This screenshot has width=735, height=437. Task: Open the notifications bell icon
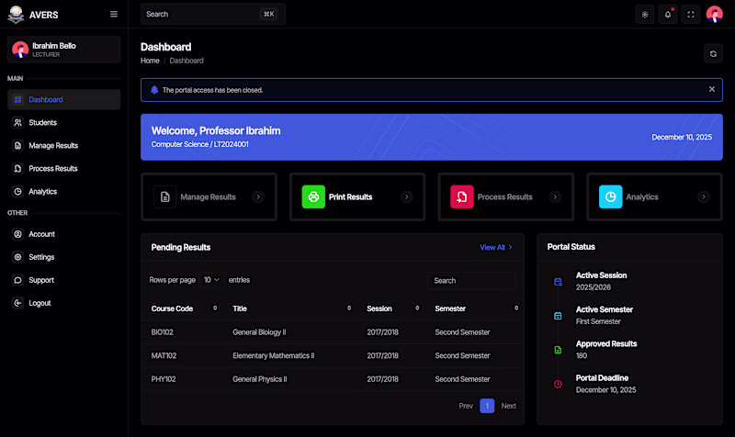pos(668,14)
